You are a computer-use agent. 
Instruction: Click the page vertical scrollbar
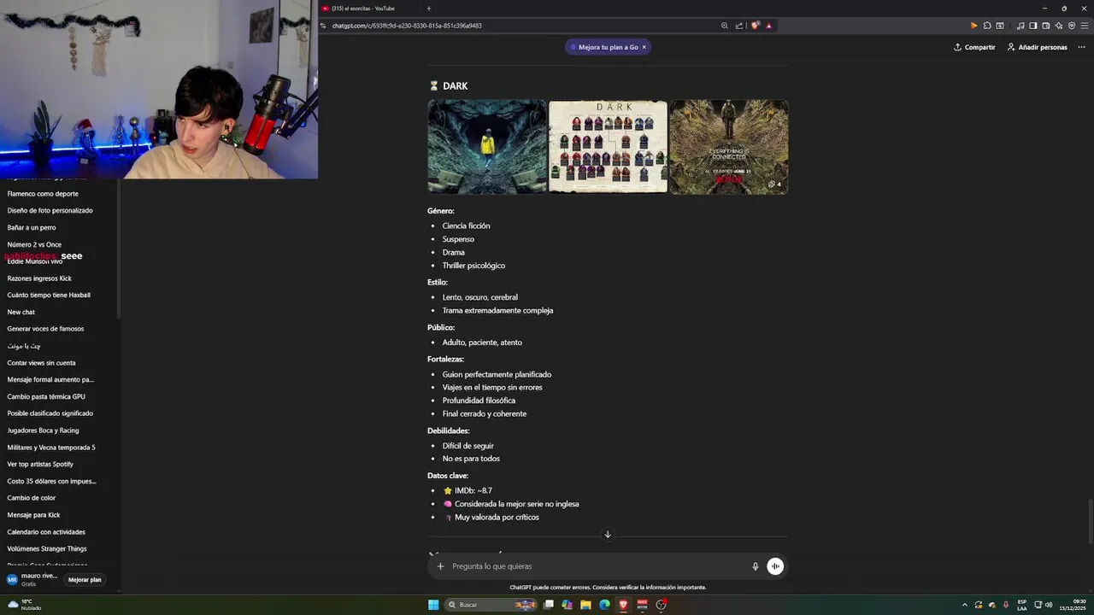(x=1090, y=520)
